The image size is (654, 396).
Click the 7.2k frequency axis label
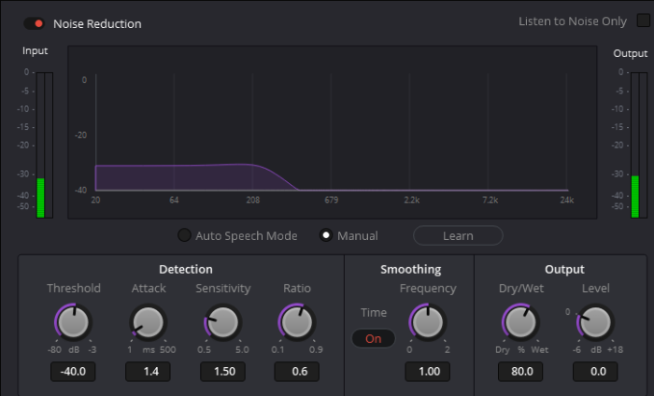(x=490, y=200)
